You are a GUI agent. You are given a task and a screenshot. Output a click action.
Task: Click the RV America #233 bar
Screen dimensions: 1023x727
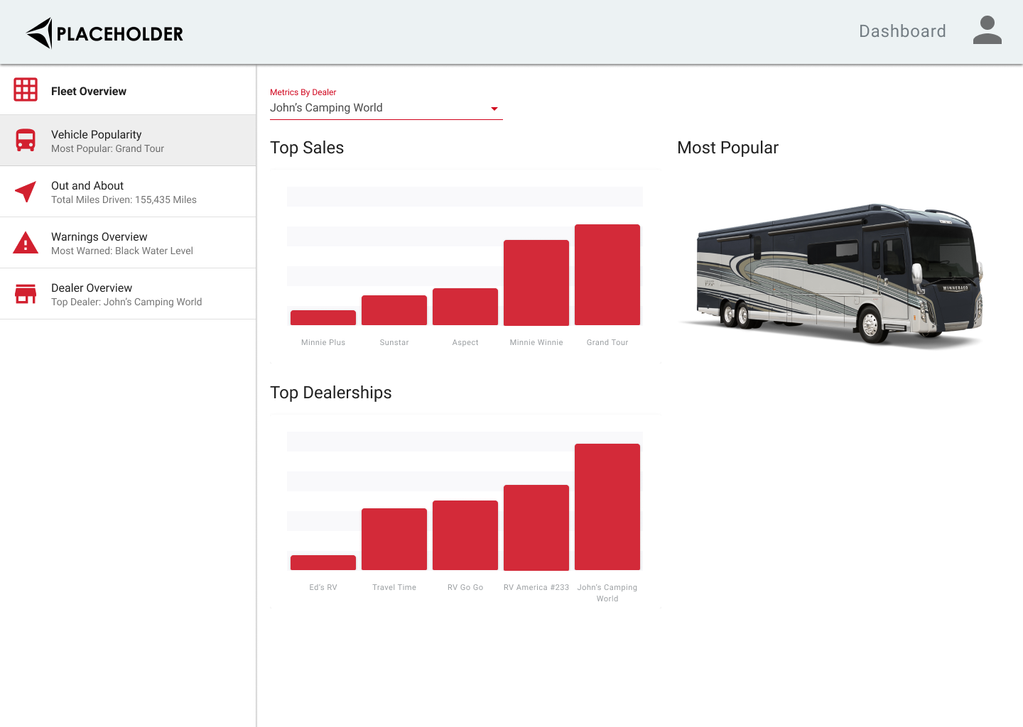tap(536, 527)
